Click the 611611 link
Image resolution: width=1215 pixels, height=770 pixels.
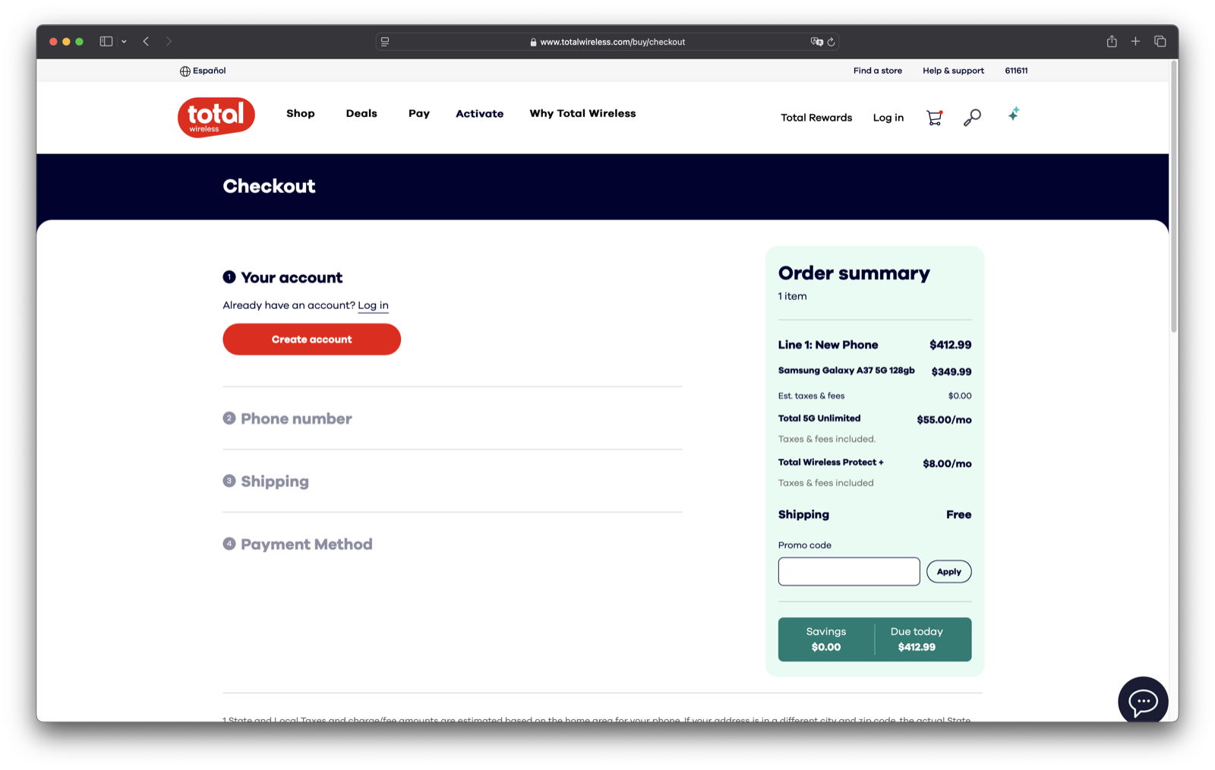click(x=1016, y=71)
